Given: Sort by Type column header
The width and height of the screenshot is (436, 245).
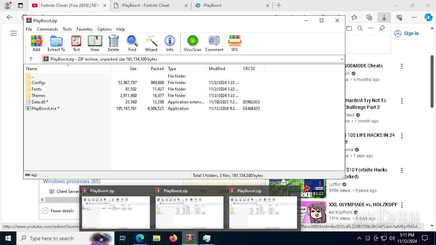Looking at the screenshot, I should [186, 69].
